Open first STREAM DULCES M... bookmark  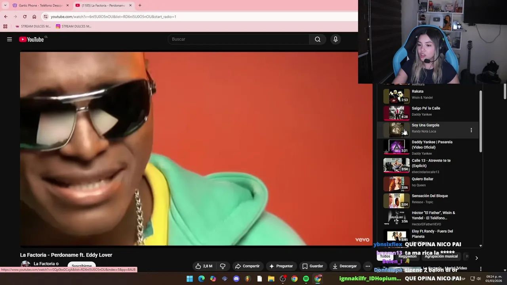point(32,27)
